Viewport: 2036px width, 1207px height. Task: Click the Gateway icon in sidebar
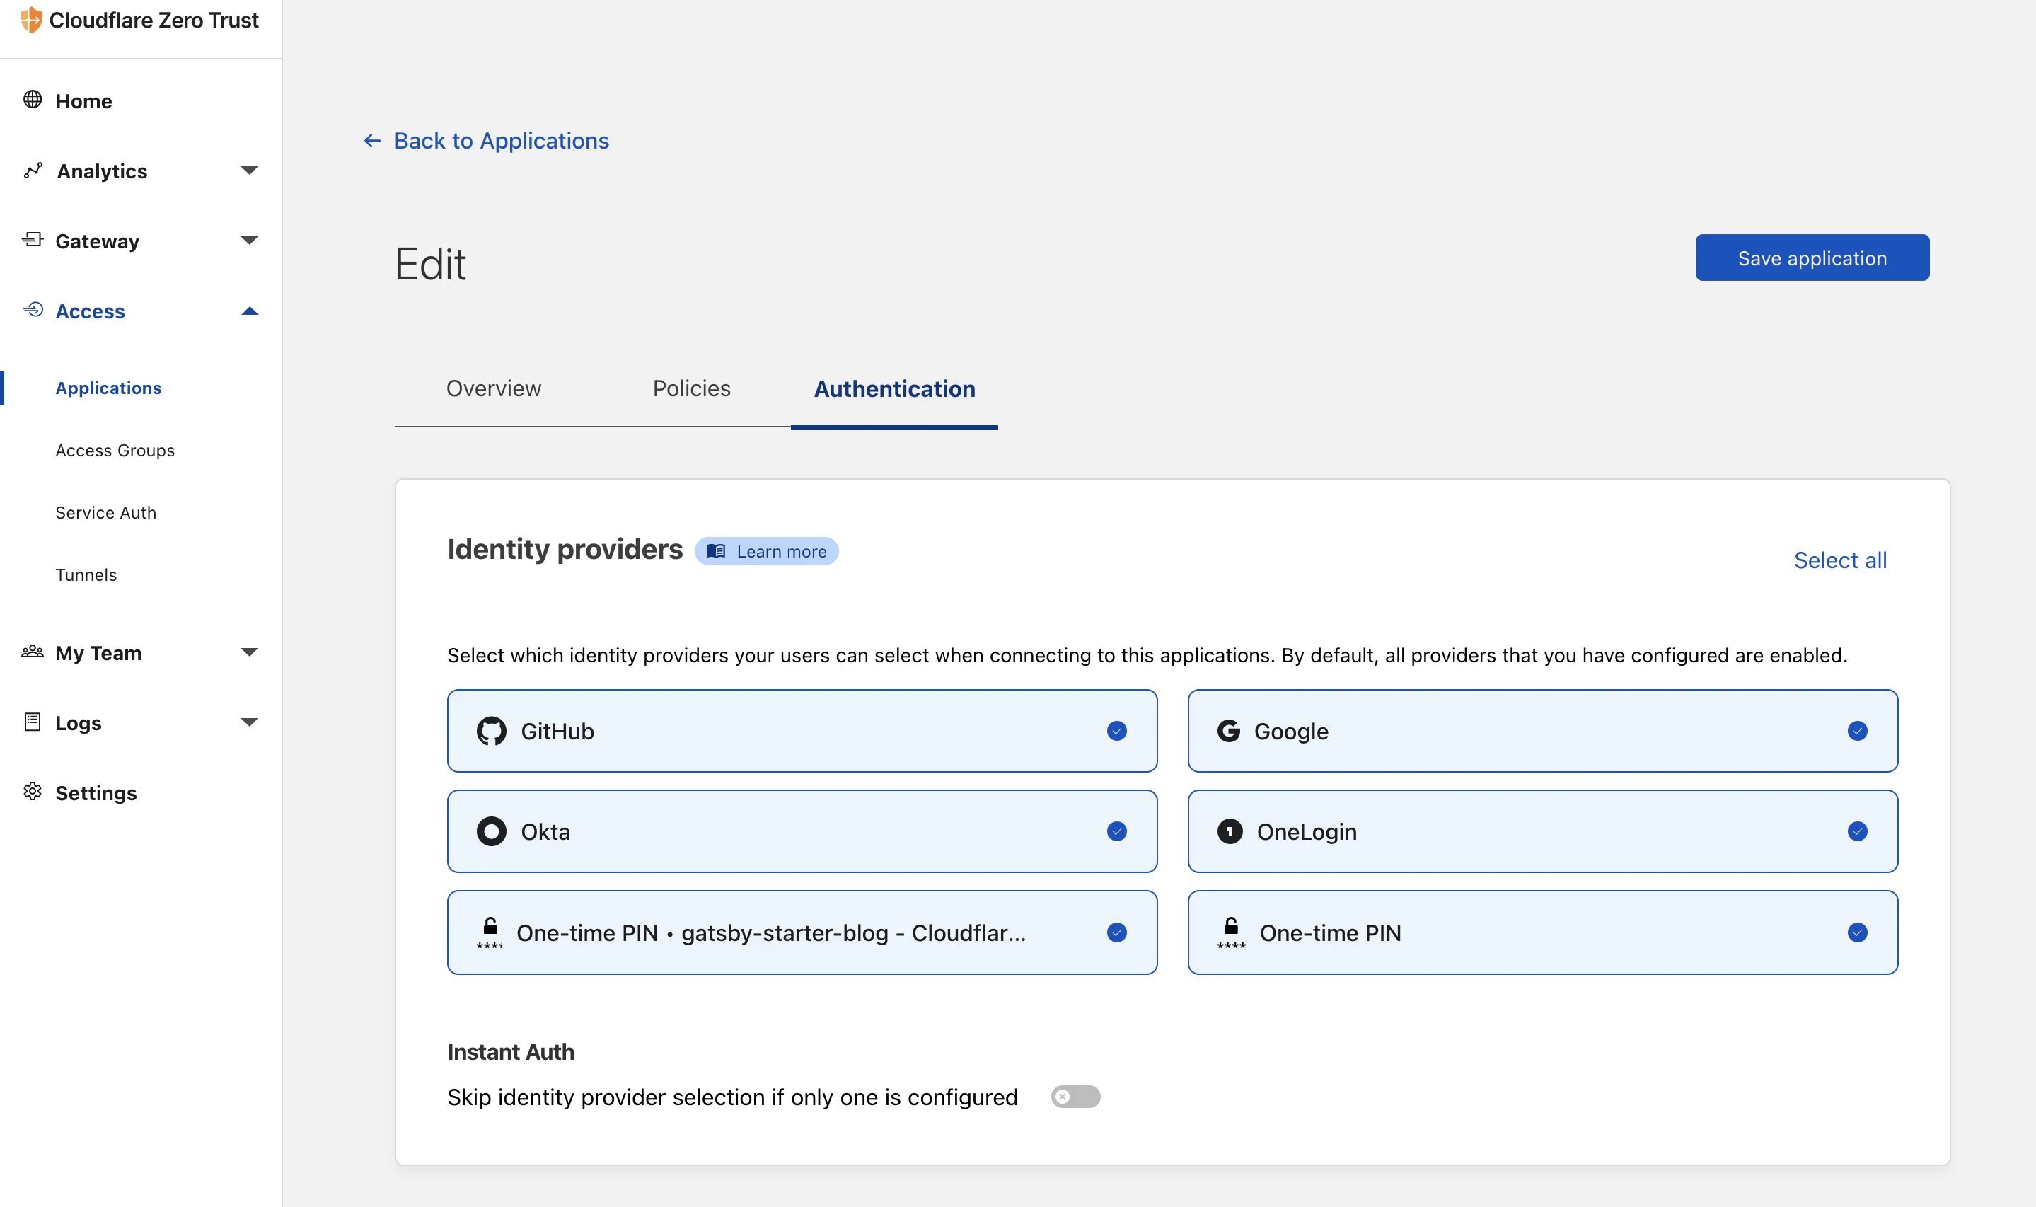[33, 240]
